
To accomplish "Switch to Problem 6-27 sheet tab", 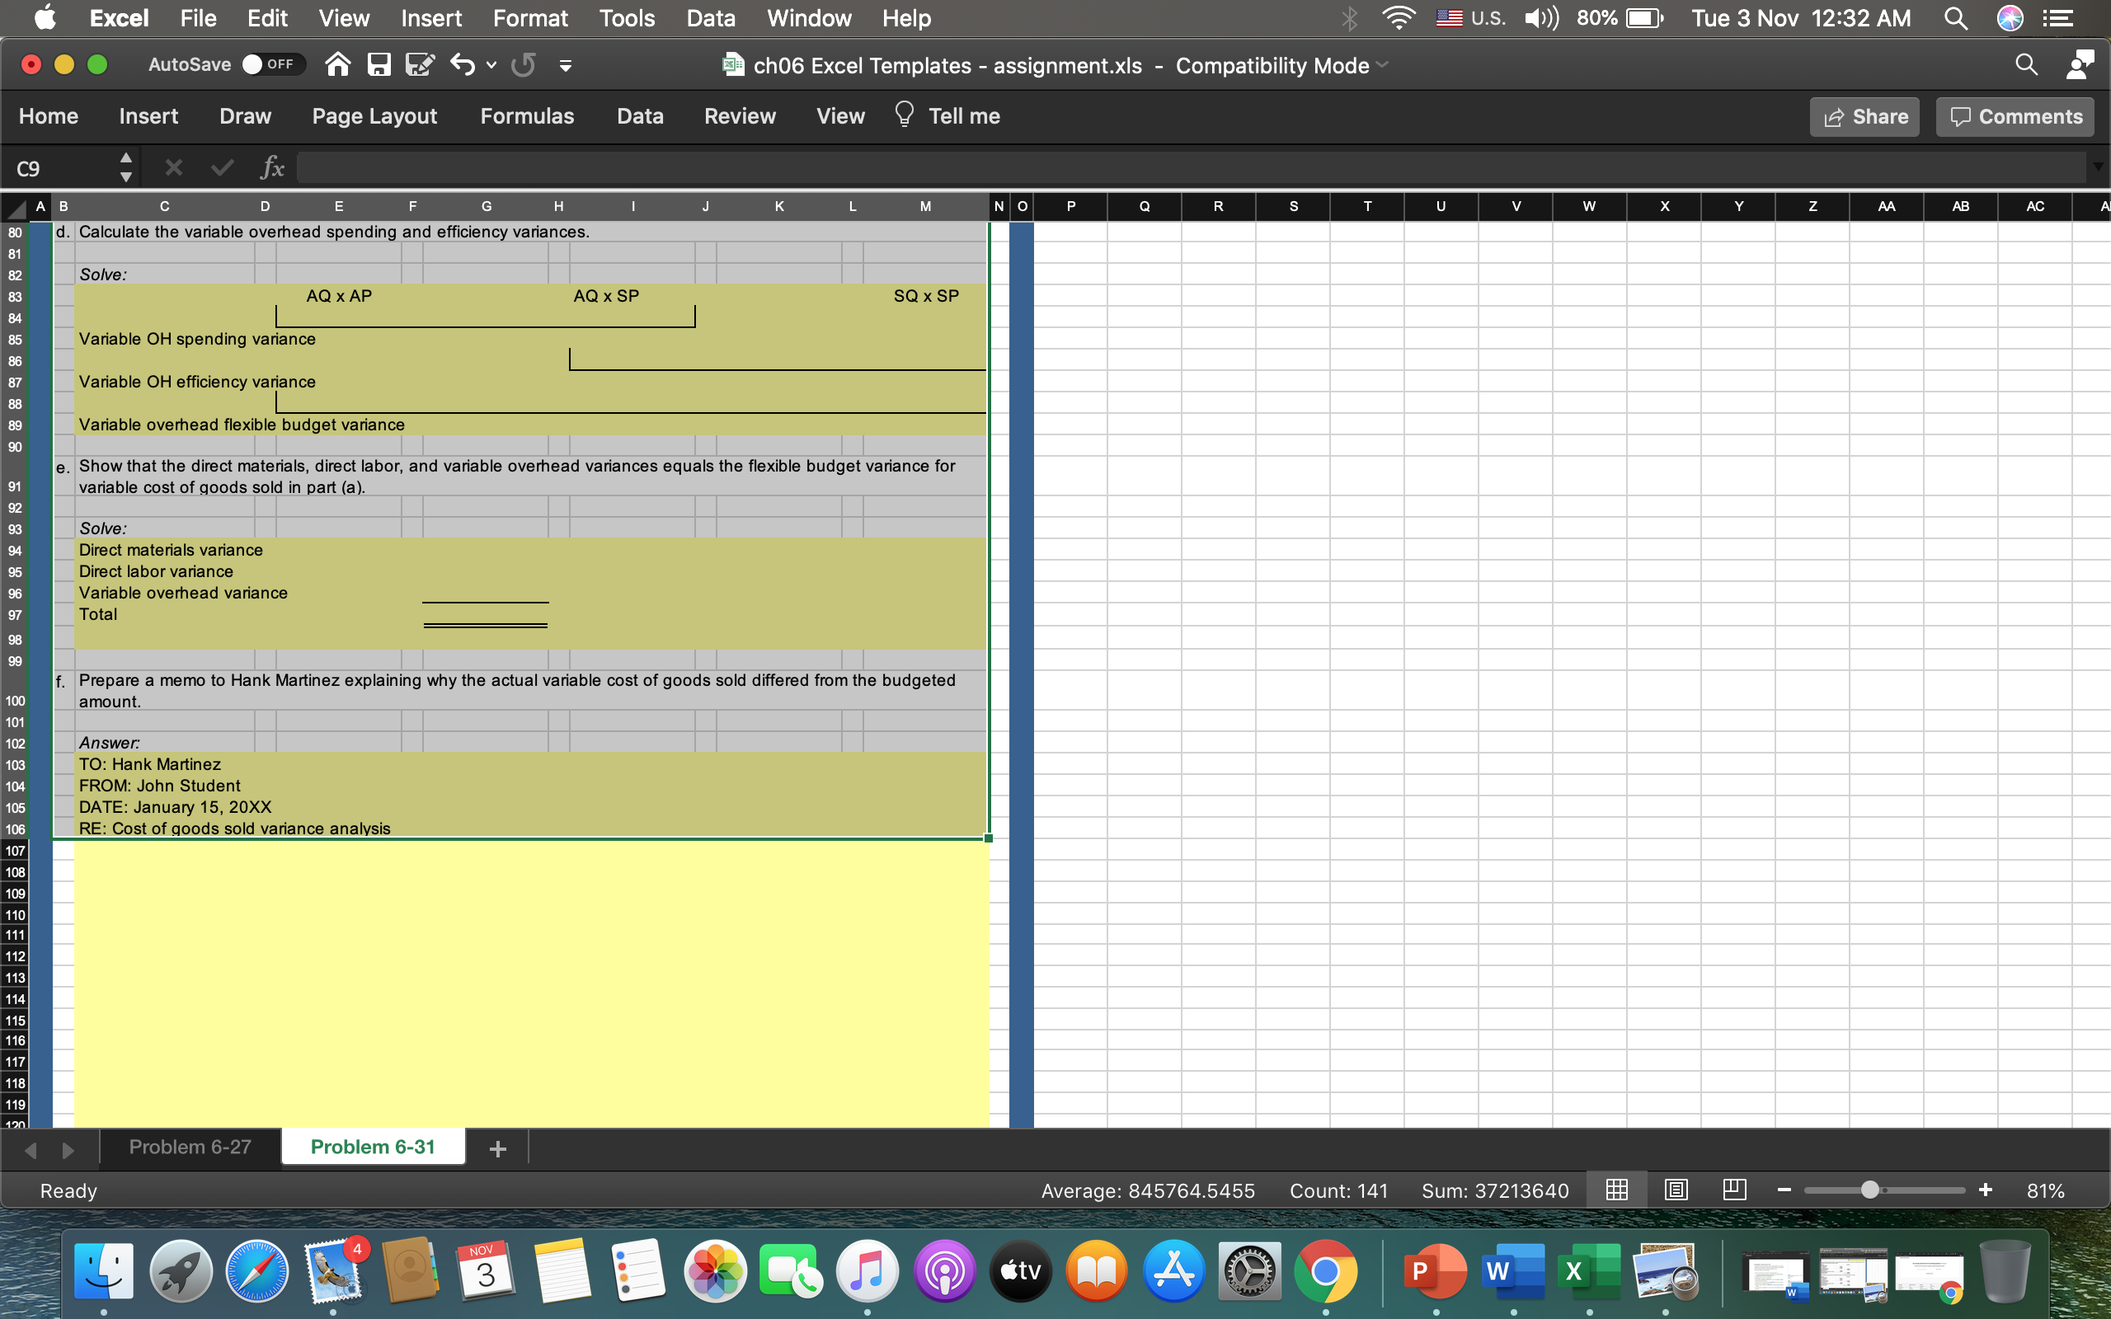I will pos(190,1148).
